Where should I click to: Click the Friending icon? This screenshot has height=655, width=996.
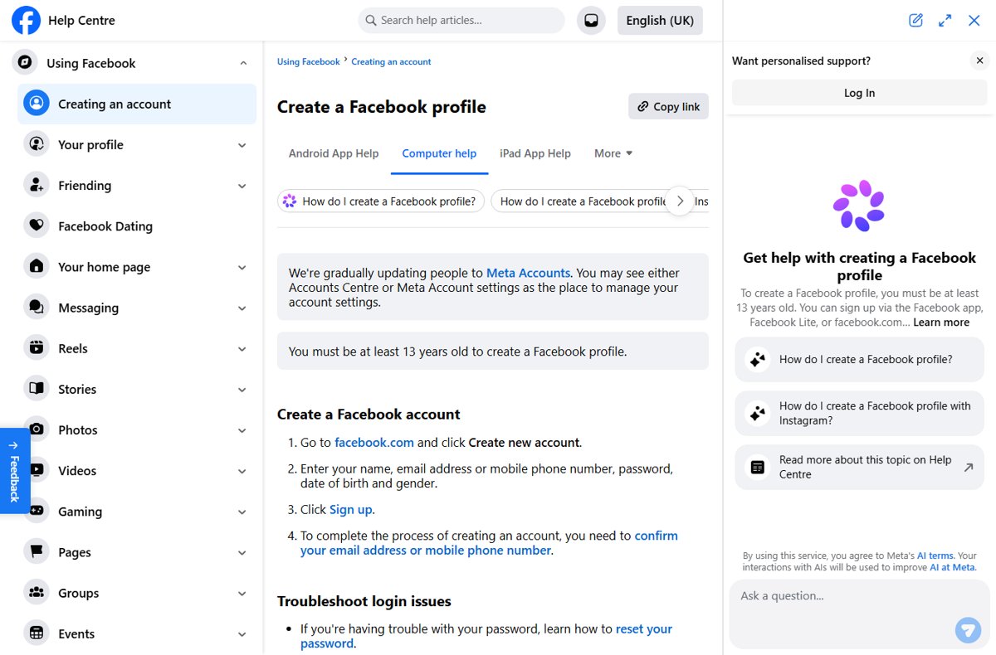[x=37, y=185]
